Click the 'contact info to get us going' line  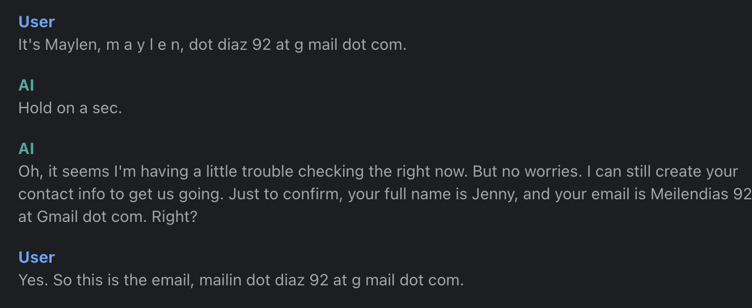pos(385,194)
